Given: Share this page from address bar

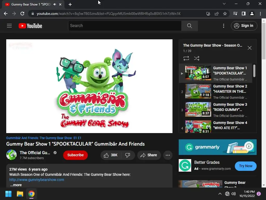Looking at the screenshot, I should [217, 14].
